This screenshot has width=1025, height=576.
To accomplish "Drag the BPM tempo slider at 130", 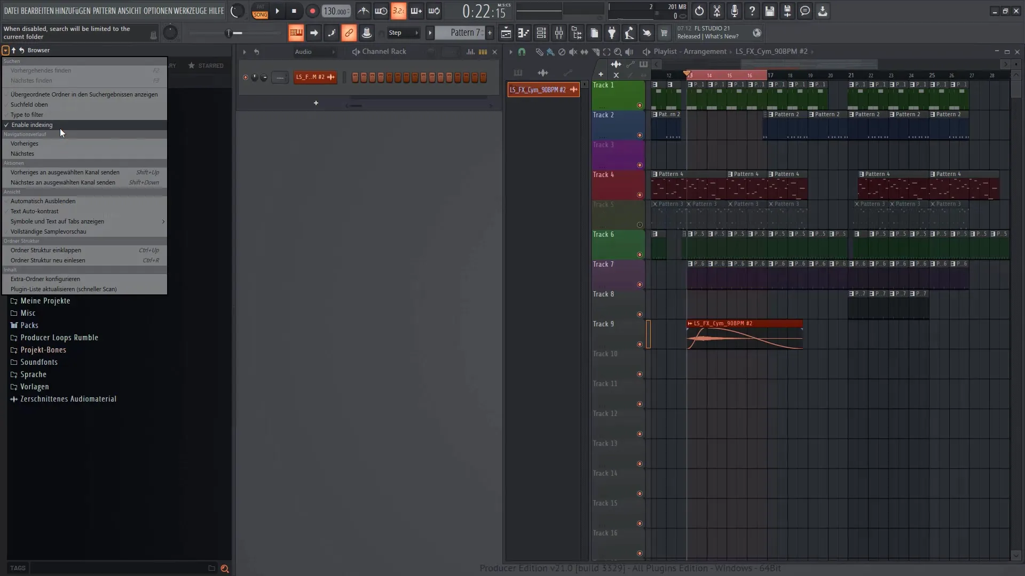I will [336, 11].
